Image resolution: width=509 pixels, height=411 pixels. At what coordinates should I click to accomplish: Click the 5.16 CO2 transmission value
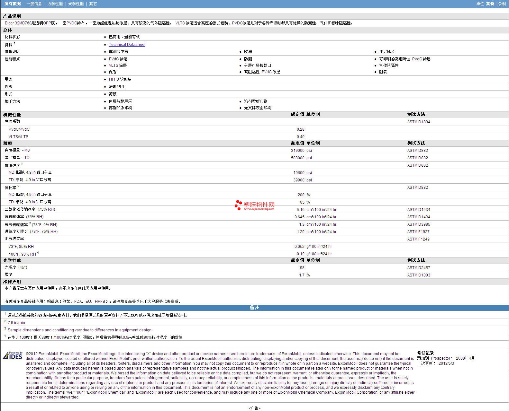(x=300, y=210)
